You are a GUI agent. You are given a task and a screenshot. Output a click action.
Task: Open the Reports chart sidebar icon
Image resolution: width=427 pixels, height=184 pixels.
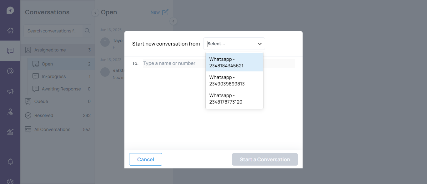coord(10,132)
